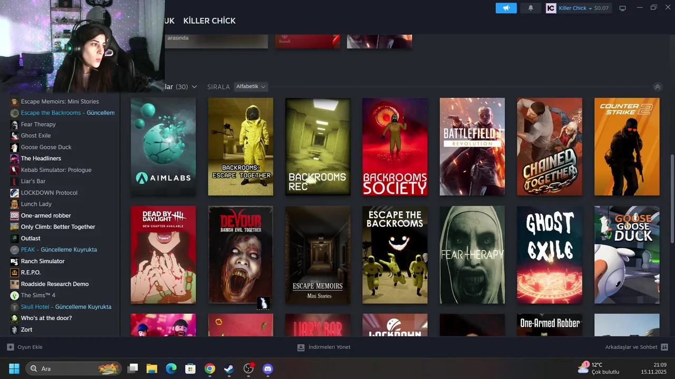The height and width of the screenshot is (379, 675).
Task: Click the Steam taskbar icon
Action: click(x=229, y=368)
